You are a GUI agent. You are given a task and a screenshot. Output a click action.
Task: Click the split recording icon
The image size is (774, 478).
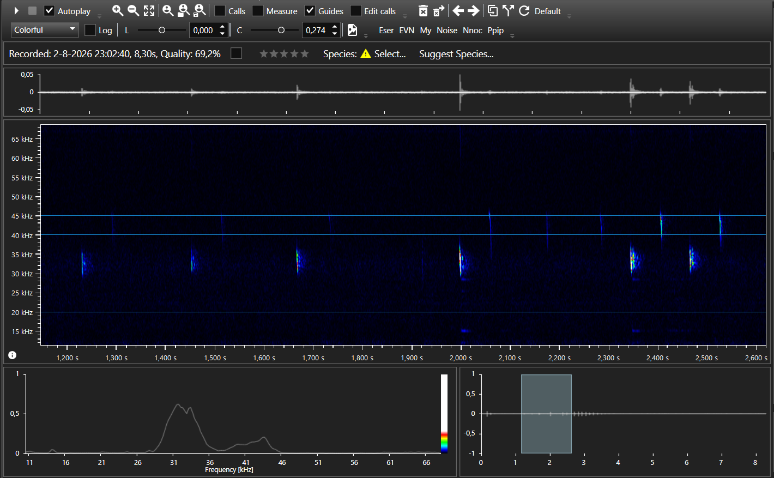[508, 10]
